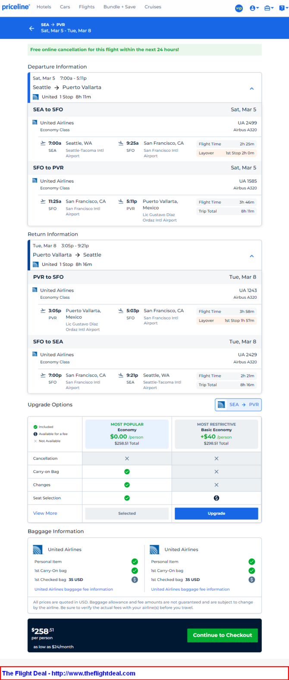
Task: Click left Personal Item green check icon
Action: click(x=135, y=562)
